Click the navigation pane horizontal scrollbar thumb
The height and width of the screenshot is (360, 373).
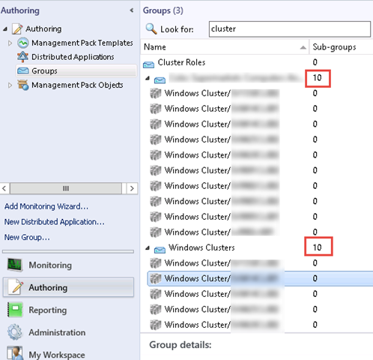tap(66, 188)
